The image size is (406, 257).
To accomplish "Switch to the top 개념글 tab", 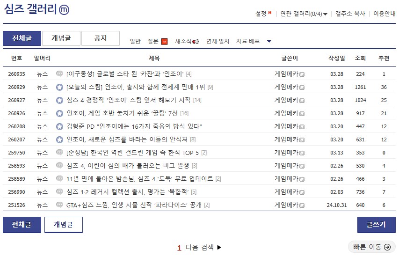I will tap(61, 38).
